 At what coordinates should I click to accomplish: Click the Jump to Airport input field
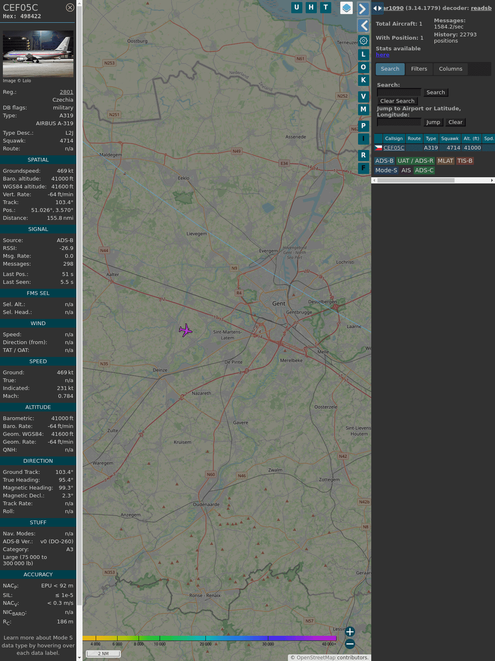[x=399, y=122]
